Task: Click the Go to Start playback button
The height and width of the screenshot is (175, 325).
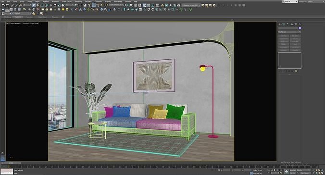Action: [x=269, y=170]
